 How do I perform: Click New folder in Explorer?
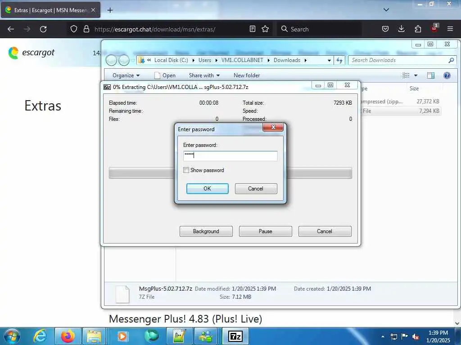(x=247, y=75)
